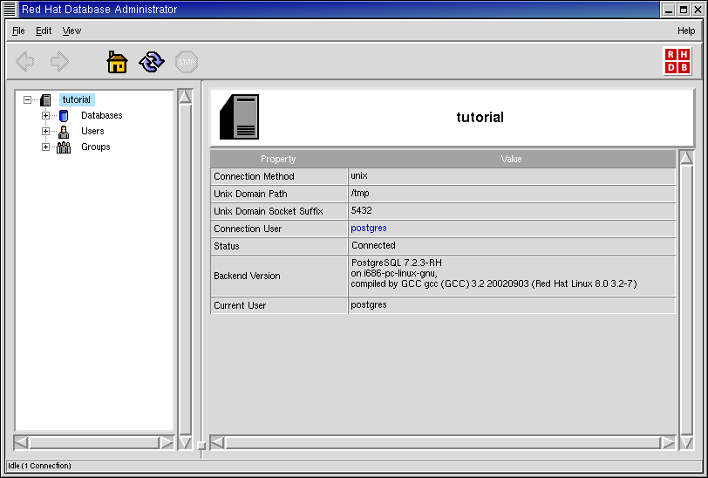Open the File menu

(18, 31)
